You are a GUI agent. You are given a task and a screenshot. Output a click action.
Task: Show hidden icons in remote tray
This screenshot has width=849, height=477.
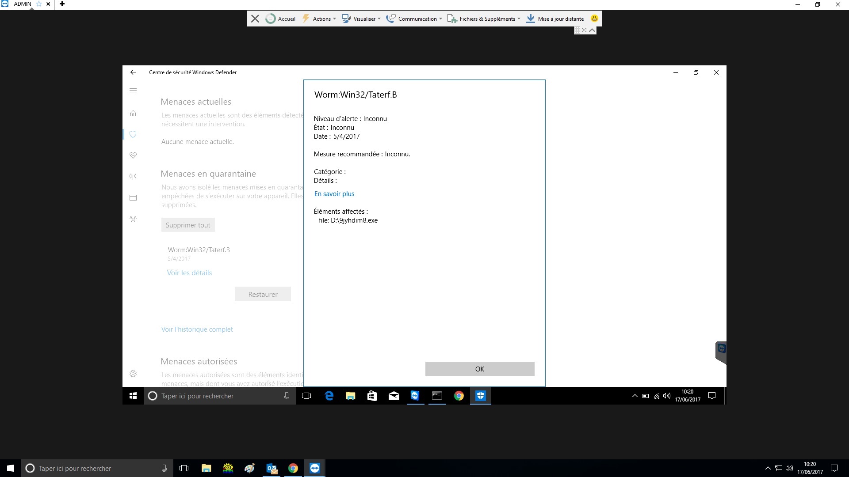coord(635,396)
